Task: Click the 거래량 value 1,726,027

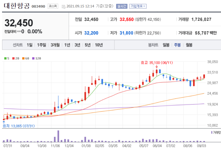Action: click(202, 19)
